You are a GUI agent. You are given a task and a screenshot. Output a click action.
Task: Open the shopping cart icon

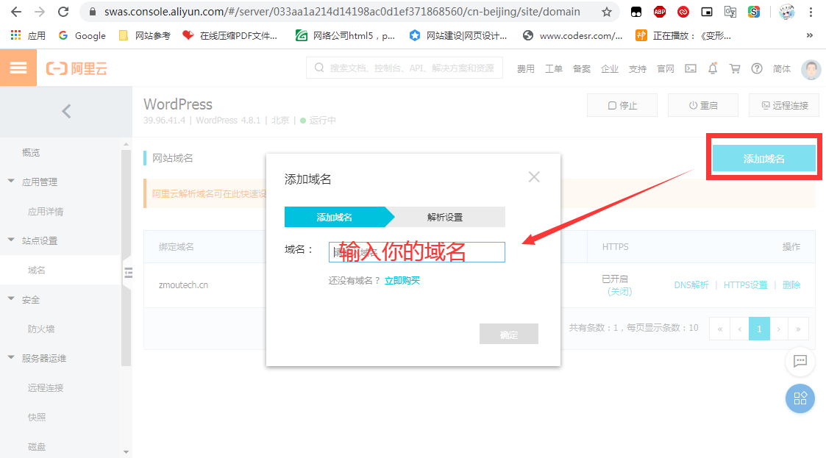[x=735, y=68]
